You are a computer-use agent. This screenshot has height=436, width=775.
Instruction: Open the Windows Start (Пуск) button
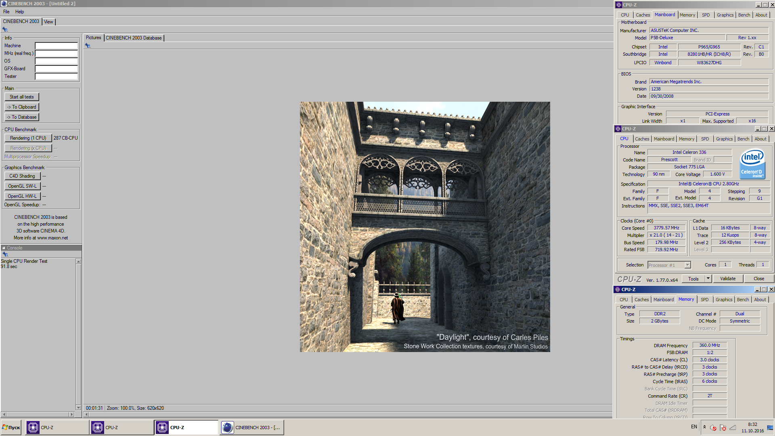click(x=11, y=428)
